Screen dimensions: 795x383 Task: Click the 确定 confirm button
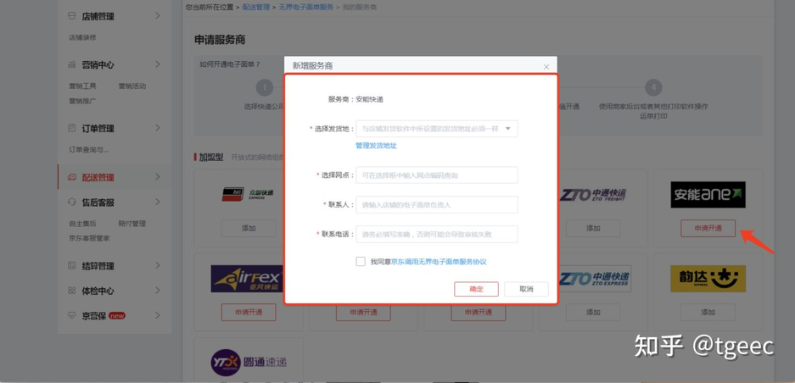pyautogui.click(x=476, y=289)
